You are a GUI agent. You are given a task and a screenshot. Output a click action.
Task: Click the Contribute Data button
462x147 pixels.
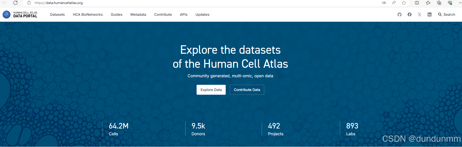[x=247, y=90]
